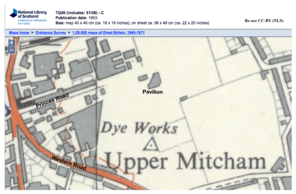Click the Dye Works map text
Screen dimensions: 296x194
click(139, 128)
